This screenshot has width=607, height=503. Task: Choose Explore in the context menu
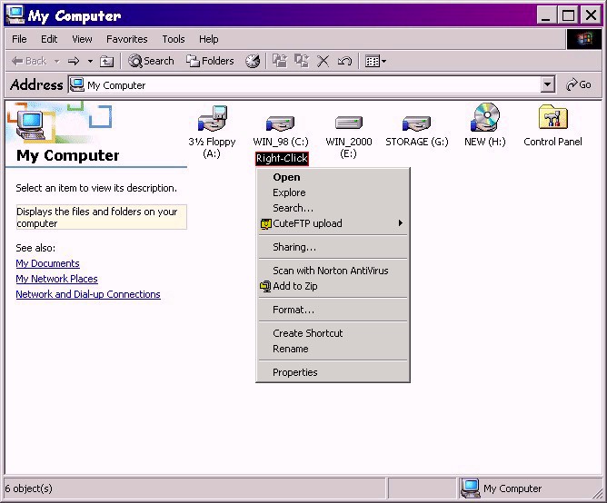pos(333,192)
